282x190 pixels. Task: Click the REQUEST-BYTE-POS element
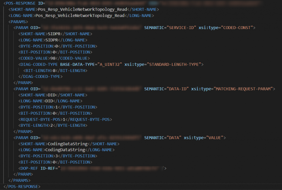[65, 119]
